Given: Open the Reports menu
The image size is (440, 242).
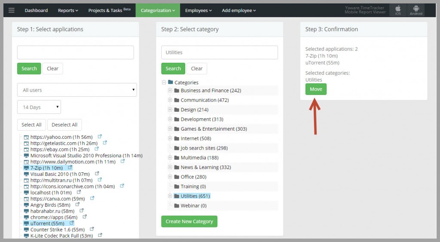Looking at the screenshot, I should tap(68, 10).
